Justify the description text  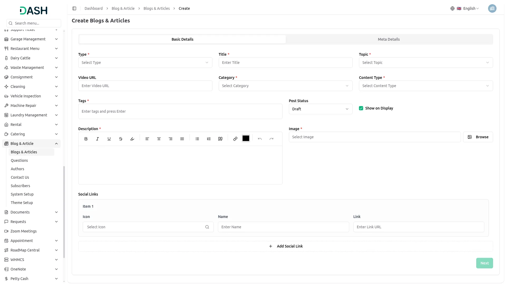182,139
